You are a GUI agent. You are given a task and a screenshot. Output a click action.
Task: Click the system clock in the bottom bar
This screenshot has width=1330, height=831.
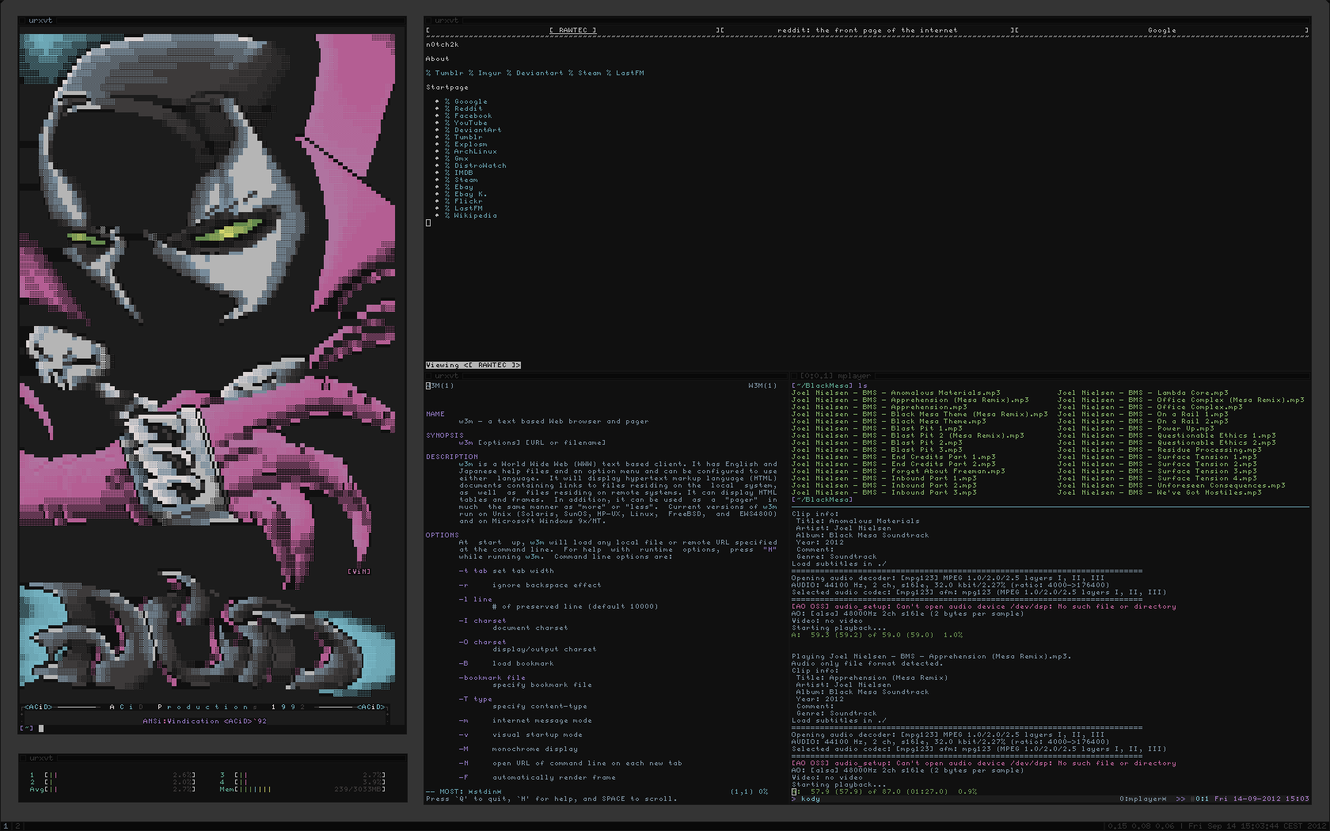1257,825
